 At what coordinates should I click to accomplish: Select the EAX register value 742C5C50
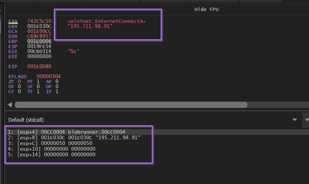point(39,21)
